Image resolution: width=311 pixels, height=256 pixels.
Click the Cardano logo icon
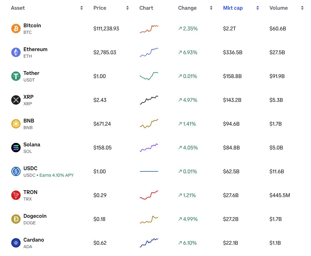16,243
